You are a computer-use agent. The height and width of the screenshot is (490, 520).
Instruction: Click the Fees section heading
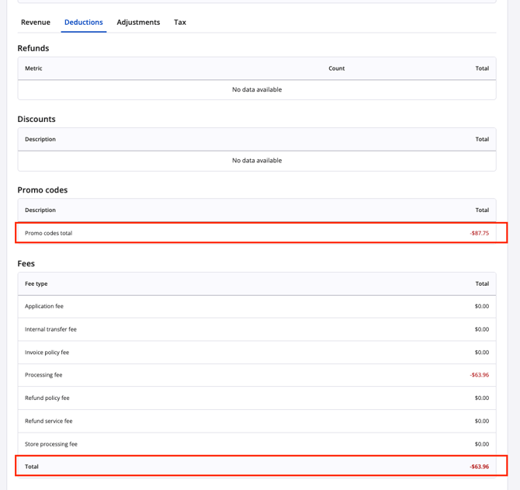(x=26, y=264)
